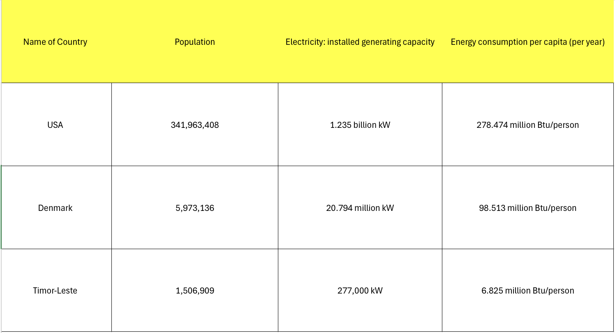Select the USA country name cell

55,125
